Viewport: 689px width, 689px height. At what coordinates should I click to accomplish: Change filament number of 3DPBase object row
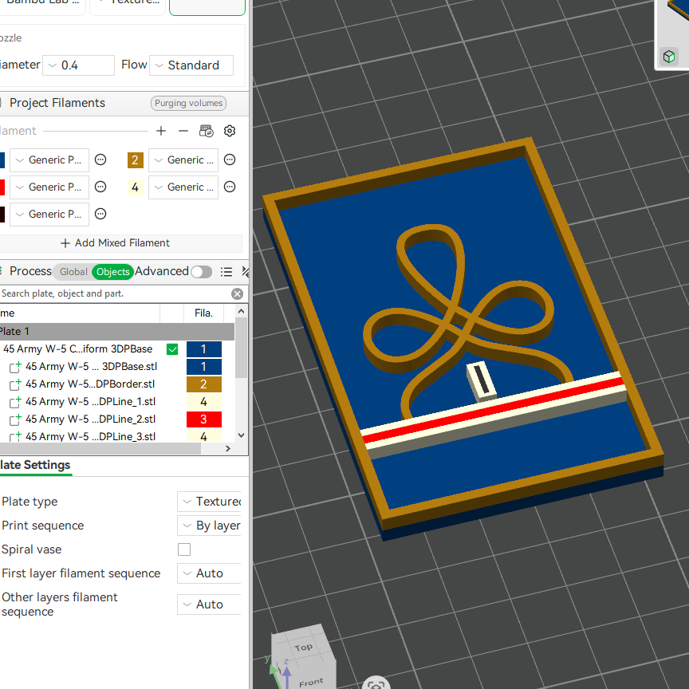[x=204, y=349]
